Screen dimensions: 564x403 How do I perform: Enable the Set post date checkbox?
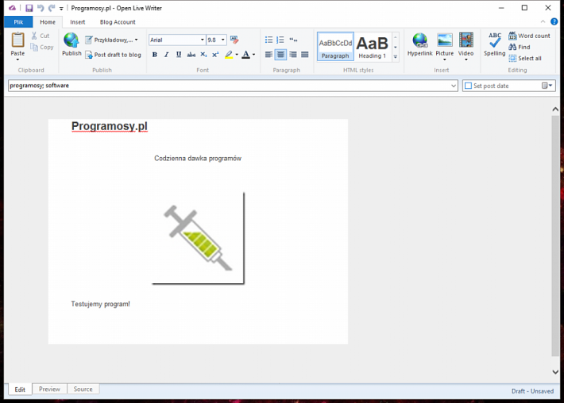coord(468,86)
